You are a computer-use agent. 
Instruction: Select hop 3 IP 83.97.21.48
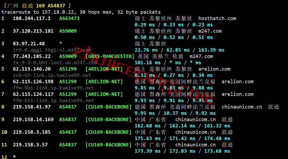[29, 44]
